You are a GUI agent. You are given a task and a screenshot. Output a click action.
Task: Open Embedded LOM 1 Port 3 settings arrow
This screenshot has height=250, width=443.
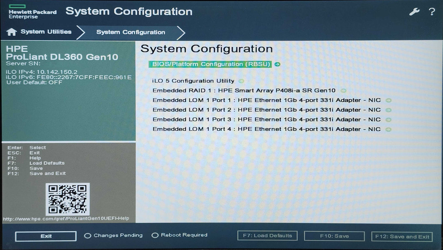click(389, 119)
